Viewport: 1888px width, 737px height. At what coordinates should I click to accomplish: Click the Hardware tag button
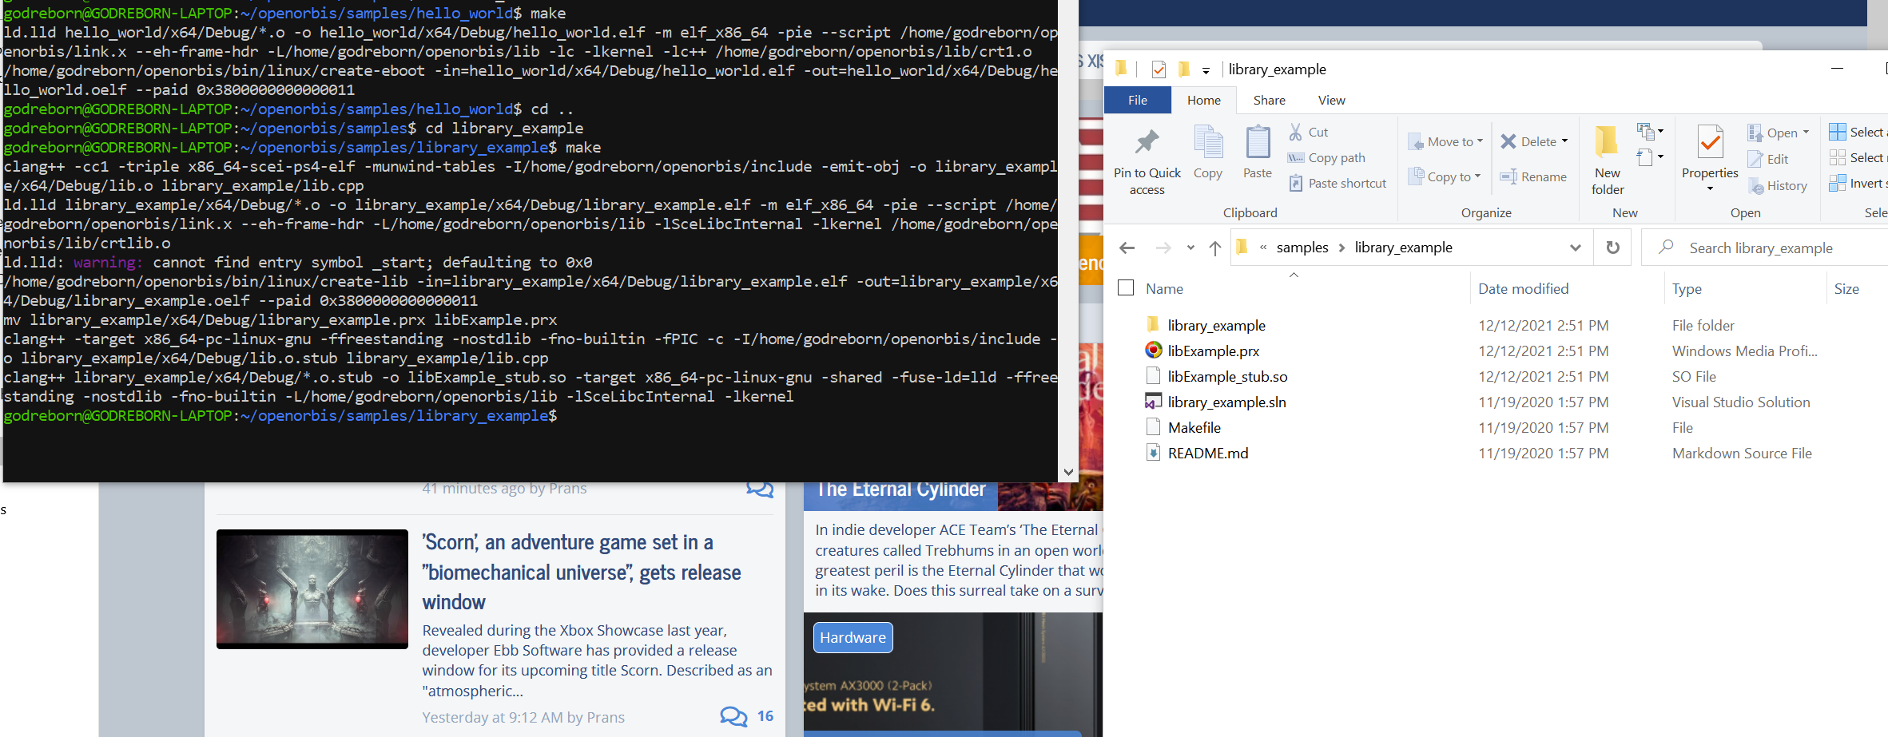tap(853, 637)
